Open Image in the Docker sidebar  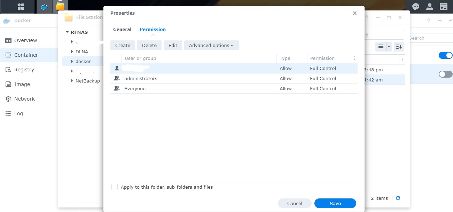tap(29, 84)
